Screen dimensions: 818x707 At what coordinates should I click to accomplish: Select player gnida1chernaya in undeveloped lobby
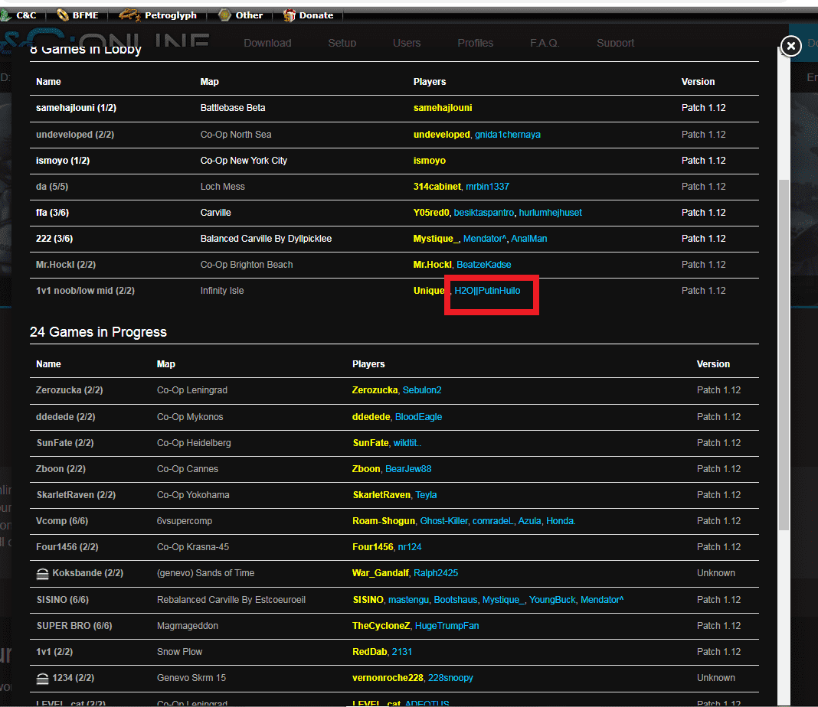click(x=507, y=135)
